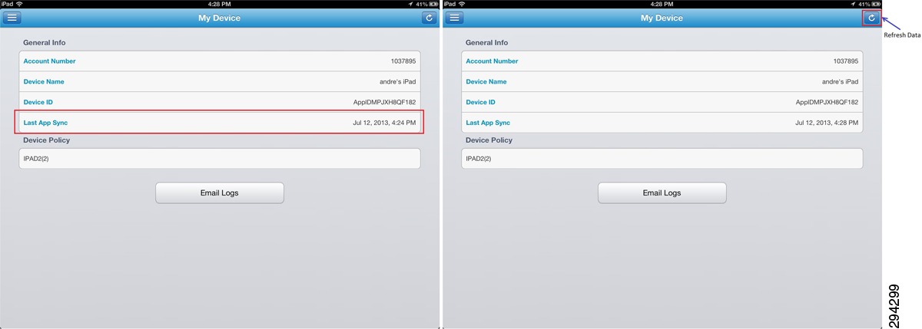Image resolution: width=922 pixels, height=329 pixels.
Task: Select IPAD2(2) device policy on right screen
Action: click(662, 159)
